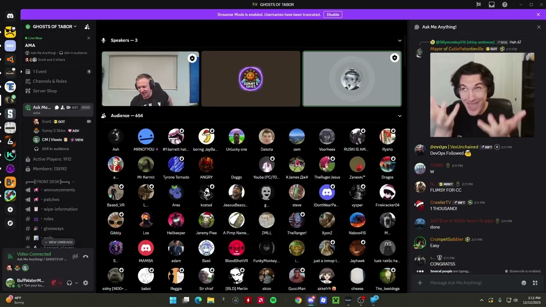
Task: Click Sunny weather widget on taskbar
Action: click(x=15, y=300)
